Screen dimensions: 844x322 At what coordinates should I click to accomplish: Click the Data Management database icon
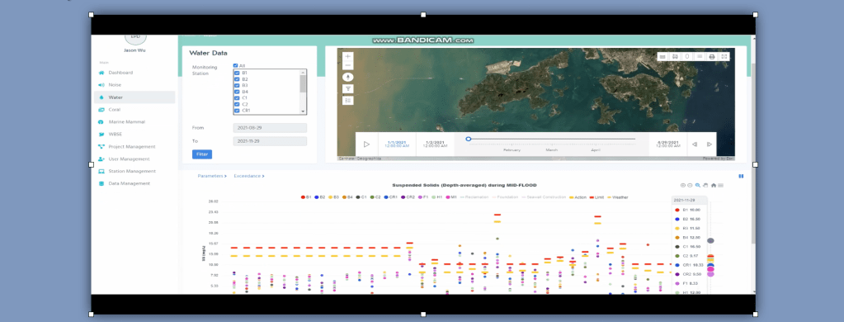coord(101,183)
